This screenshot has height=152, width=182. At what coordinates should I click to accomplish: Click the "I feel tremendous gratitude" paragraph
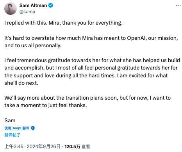click(92, 72)
